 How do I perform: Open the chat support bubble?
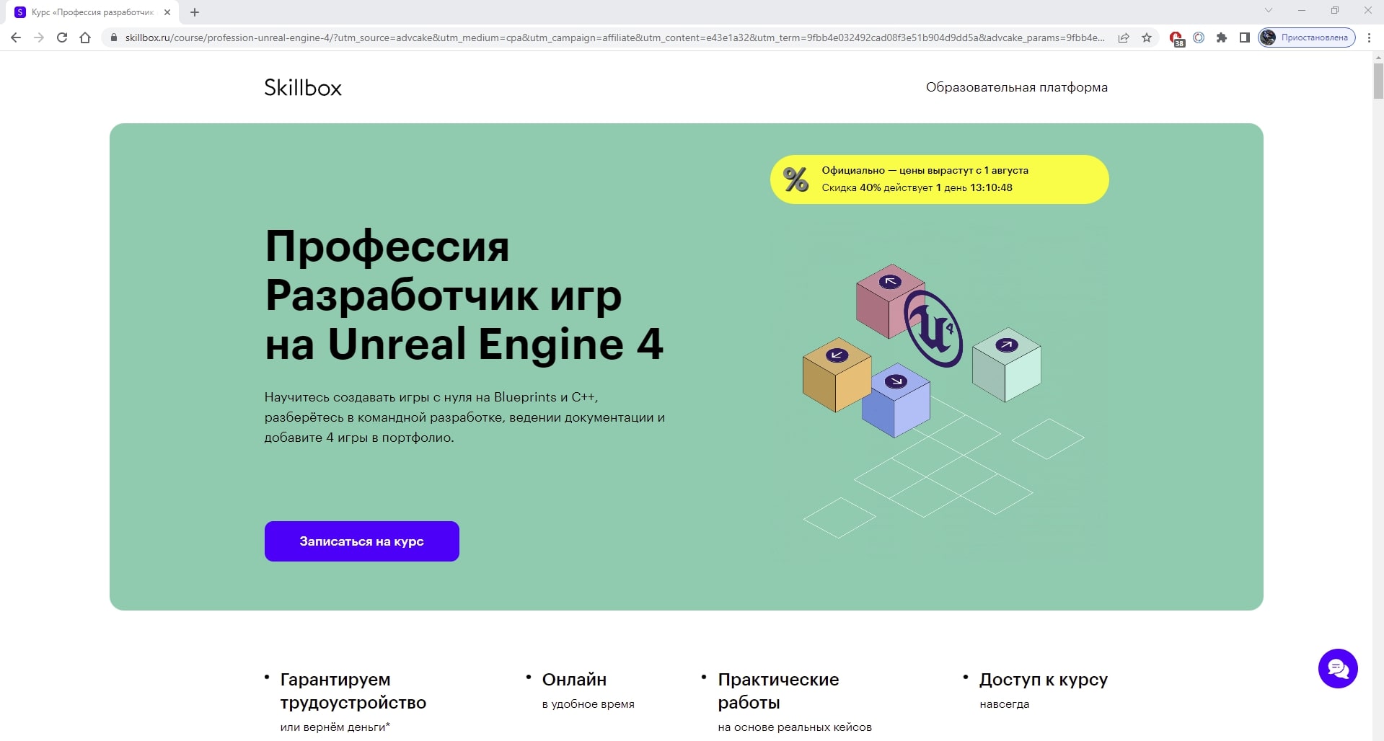click(1338, 669)
